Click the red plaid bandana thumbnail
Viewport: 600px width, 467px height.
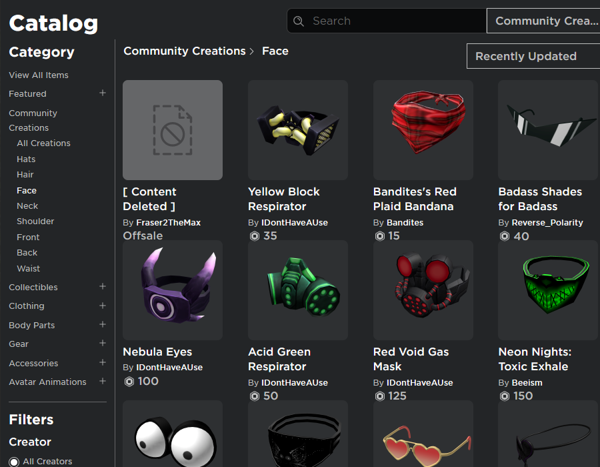point(423,130)
